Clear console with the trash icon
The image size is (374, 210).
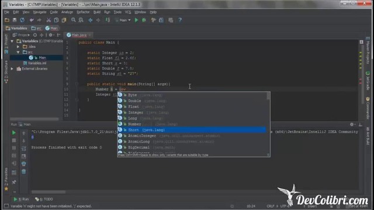[x=23, y=171]
